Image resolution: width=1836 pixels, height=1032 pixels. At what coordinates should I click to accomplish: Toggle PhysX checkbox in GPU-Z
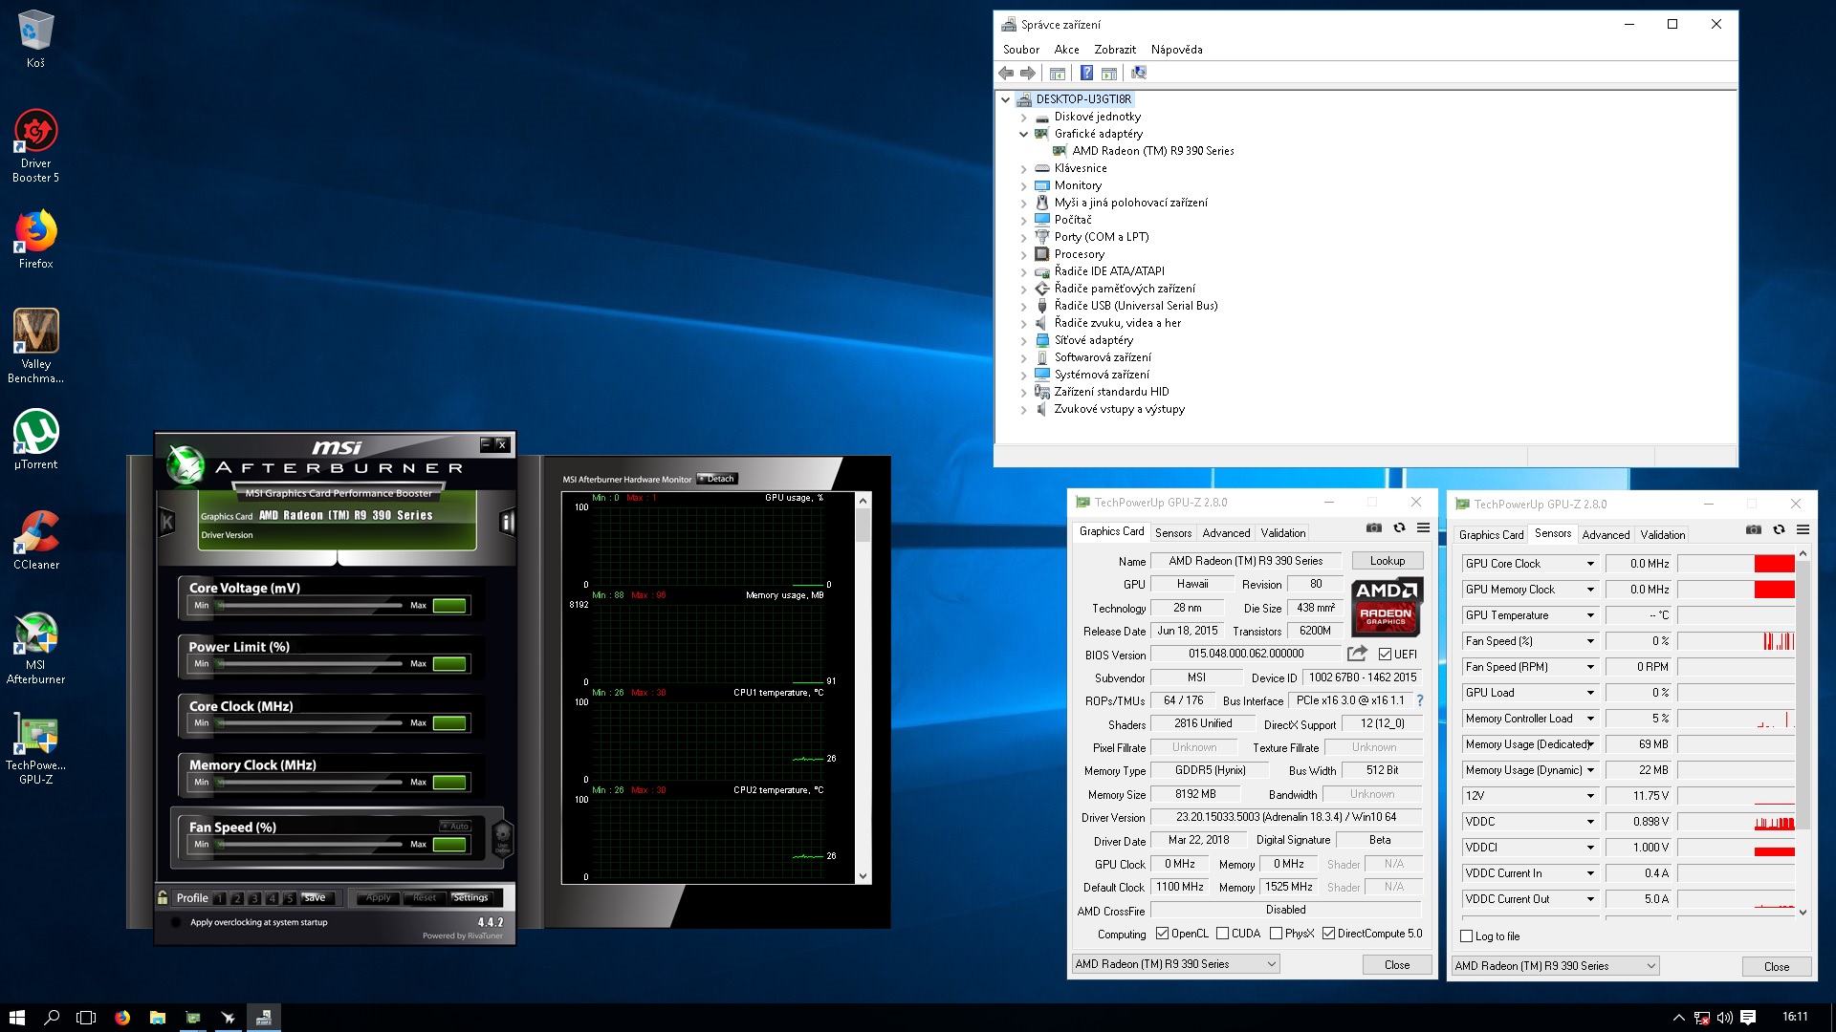(x=1276, y=934)
